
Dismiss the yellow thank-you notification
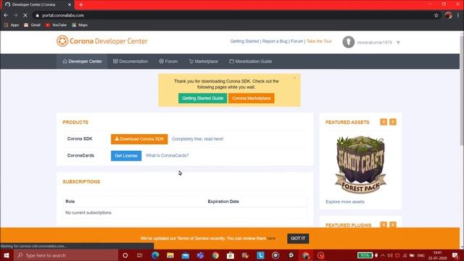[294, 78]
